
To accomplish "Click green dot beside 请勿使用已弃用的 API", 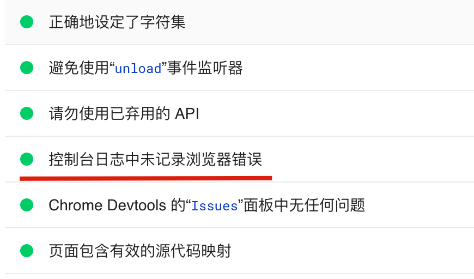I will pos(26,114).
